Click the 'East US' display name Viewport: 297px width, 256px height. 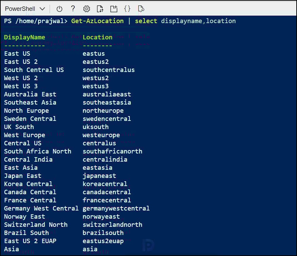[17, 54]
